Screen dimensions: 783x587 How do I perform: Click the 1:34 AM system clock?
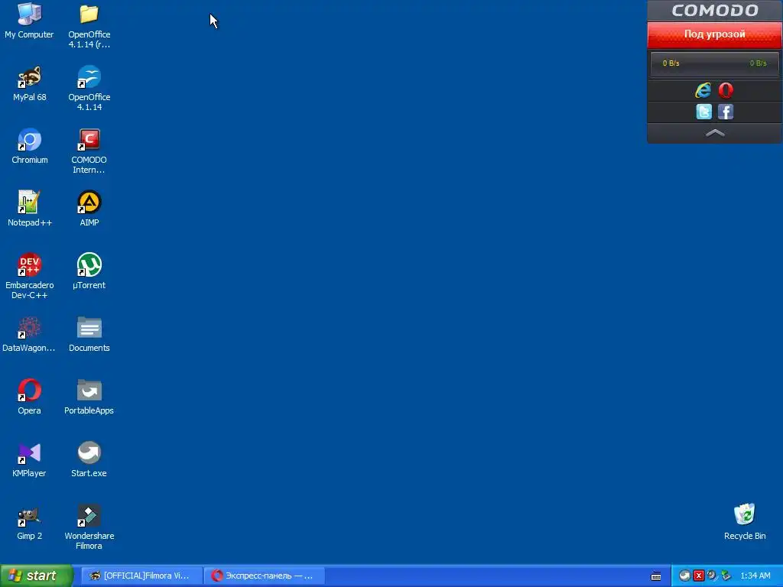pos(755,576)
